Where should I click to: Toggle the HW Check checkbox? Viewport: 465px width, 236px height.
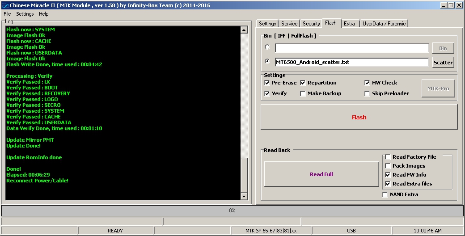(367, 83)
